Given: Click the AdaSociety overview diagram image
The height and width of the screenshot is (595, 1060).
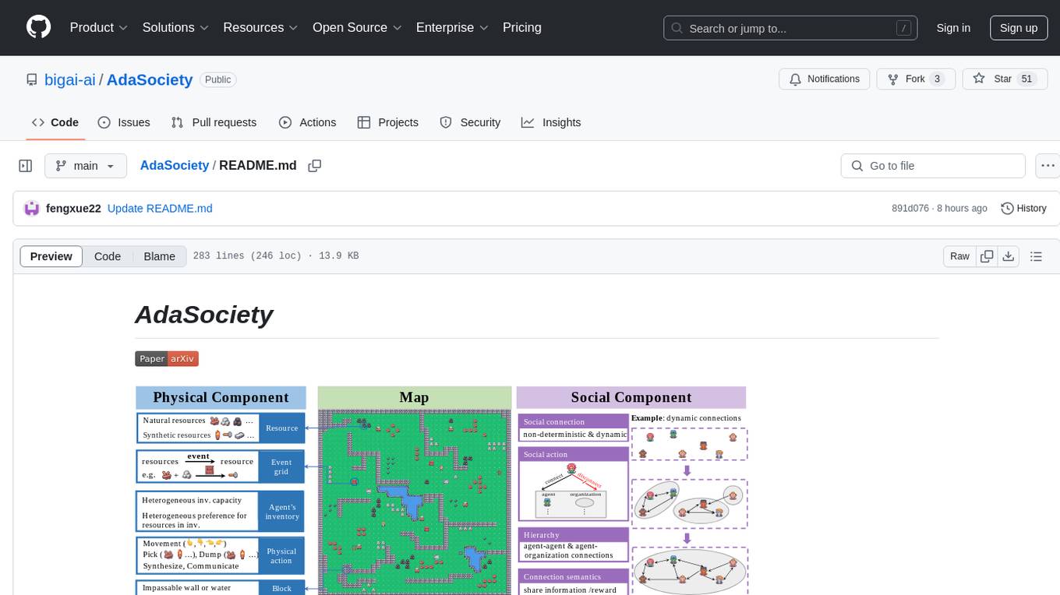Looking at the screenshot, I should 441,491.
